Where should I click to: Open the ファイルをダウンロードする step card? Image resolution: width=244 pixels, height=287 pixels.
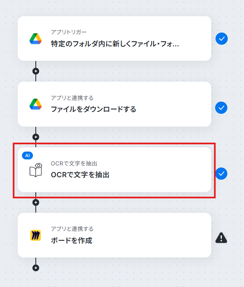[x=114, y=104]
